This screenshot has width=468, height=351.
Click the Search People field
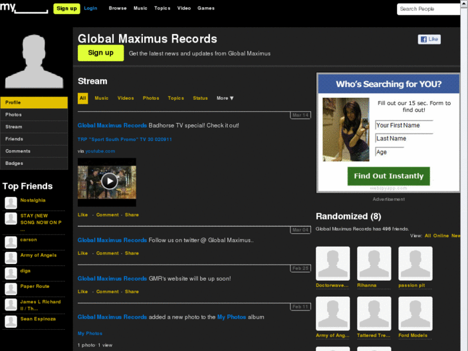pos(429,9)
